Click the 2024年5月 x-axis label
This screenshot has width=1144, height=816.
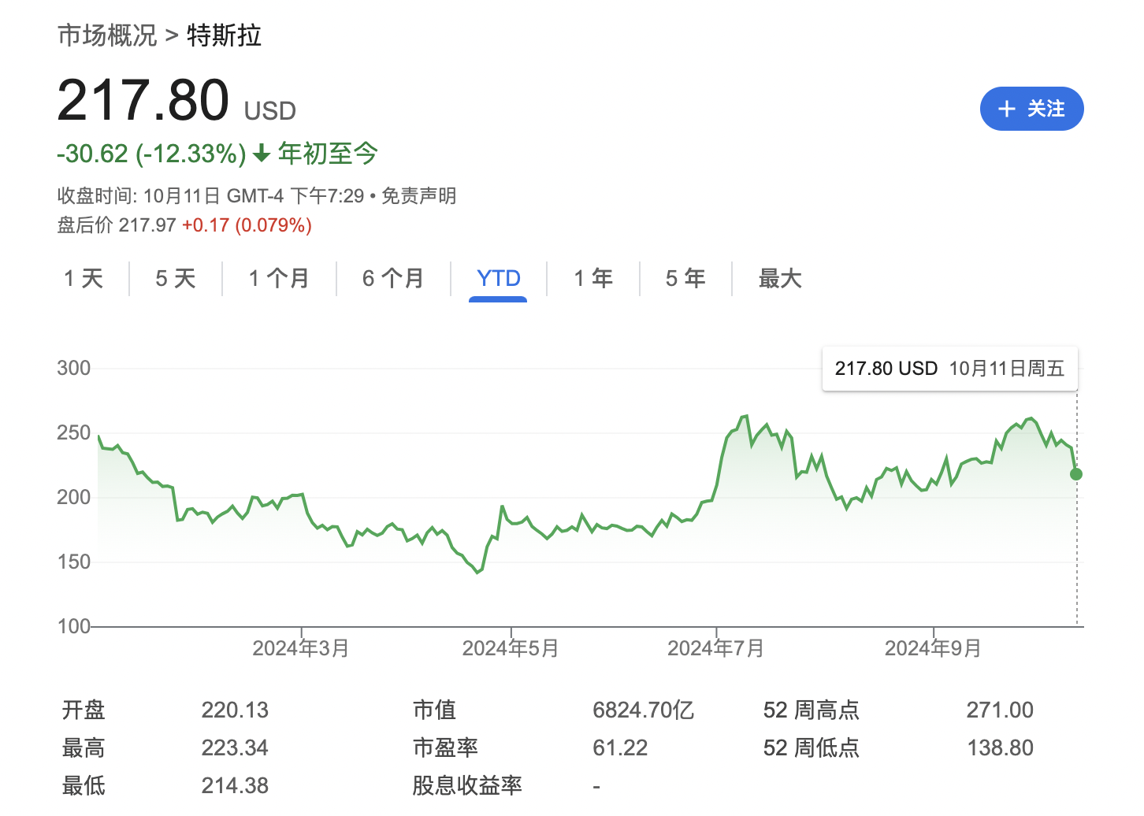pos(510,648)
